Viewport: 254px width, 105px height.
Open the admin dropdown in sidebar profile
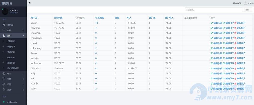click(x=14, y=10)
